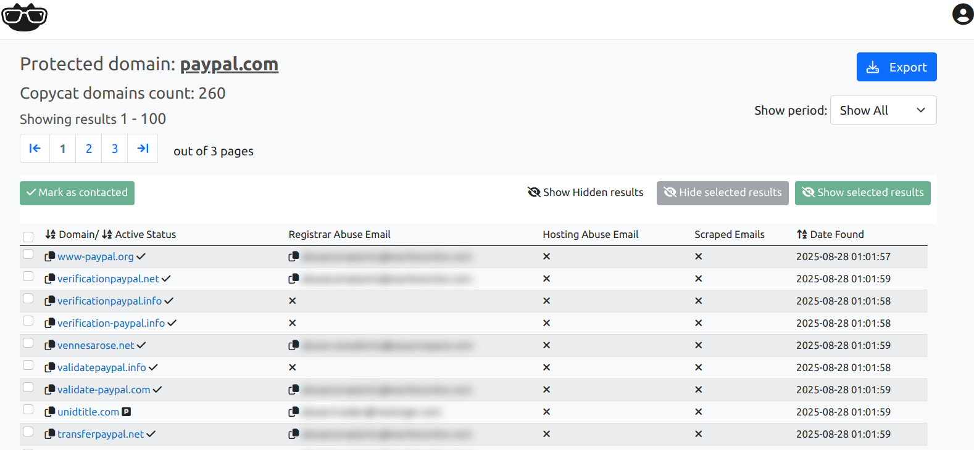This screenshot has width=974, height=450.
Task: Copy domain vennesarose.net using copy icon
Action: click(x=50, y=345)
